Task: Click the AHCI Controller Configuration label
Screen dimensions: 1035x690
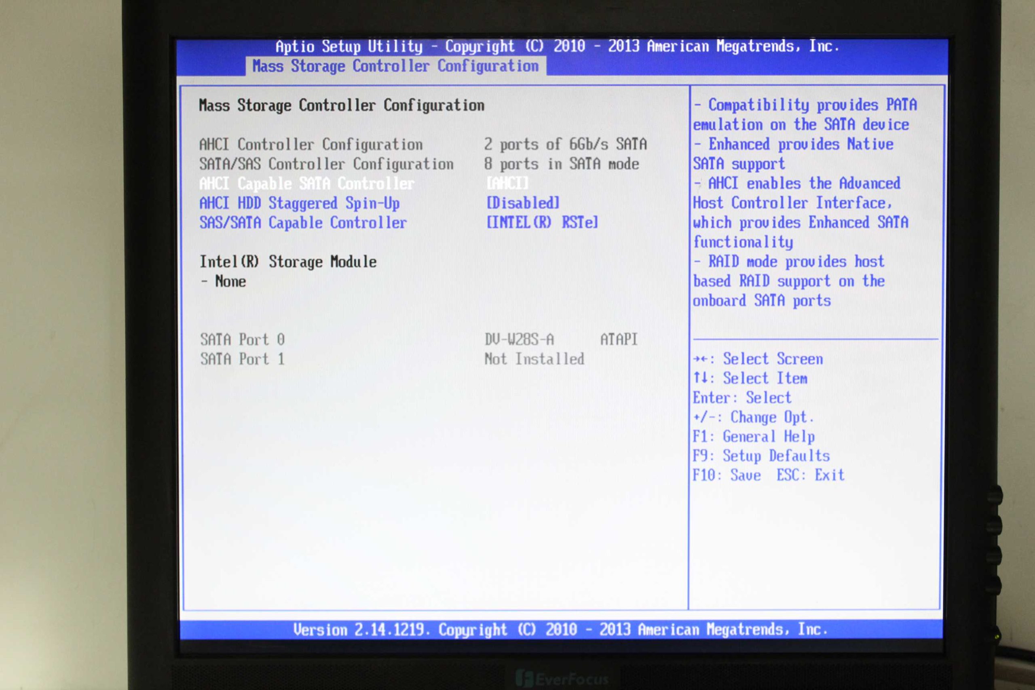Action: tap(310, 145)
